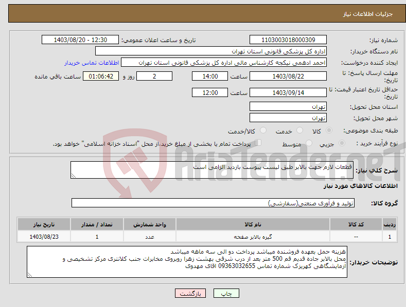The width and height of the screenshot is (406, 307).
Task: Click the واحد شمارش column header
Action: coord(150,224)
